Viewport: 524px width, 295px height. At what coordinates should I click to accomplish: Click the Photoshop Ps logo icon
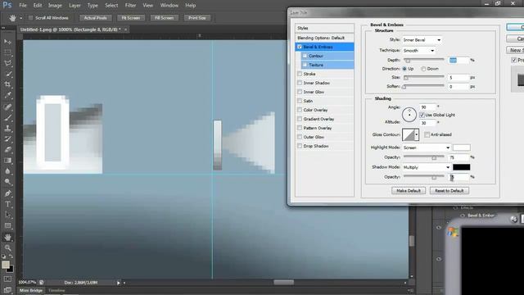click(x=7, y=5)
